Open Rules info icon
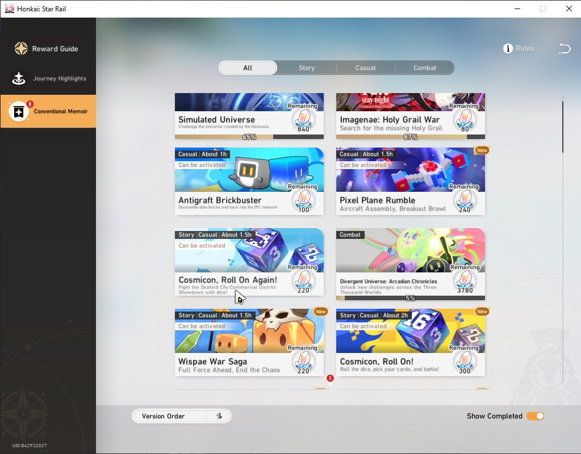This screenshot has height=454, width=581. (508, 48)
